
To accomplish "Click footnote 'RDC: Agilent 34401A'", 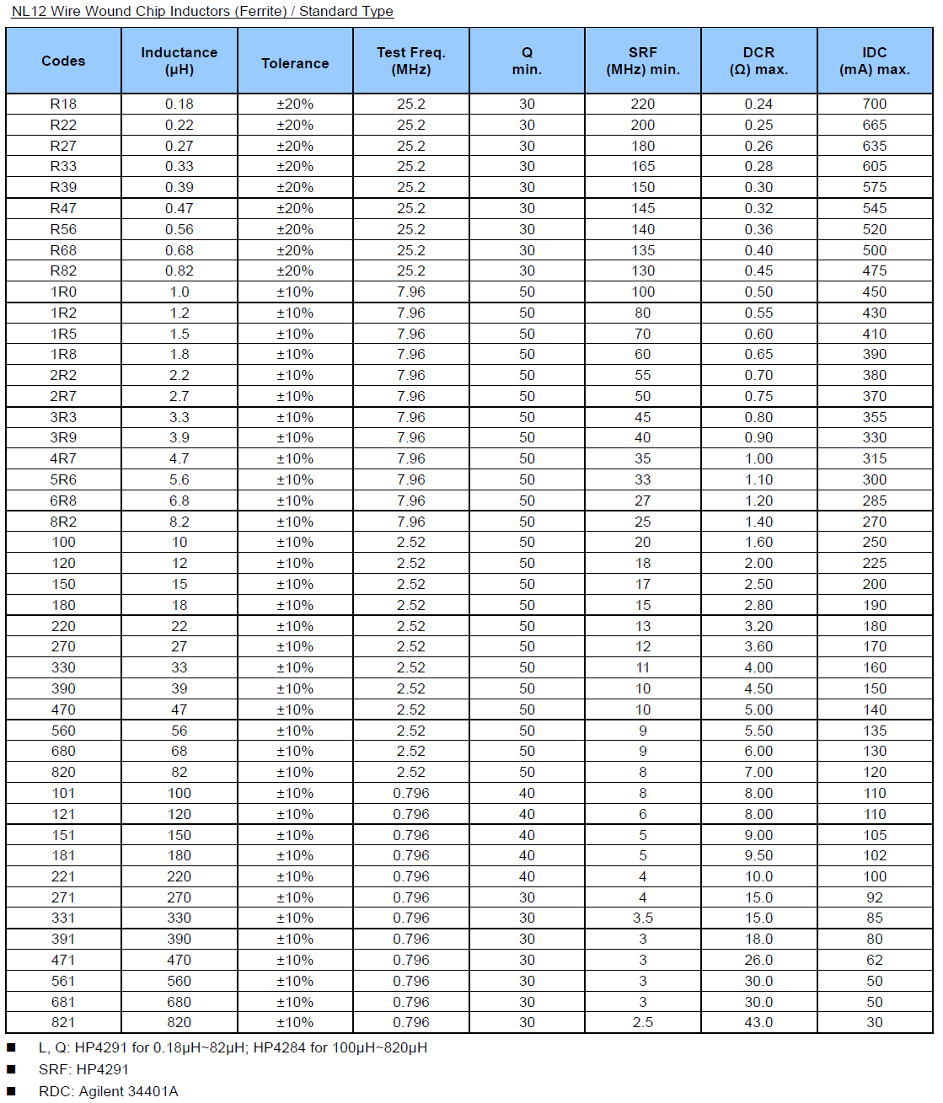I will [109, 1091].
